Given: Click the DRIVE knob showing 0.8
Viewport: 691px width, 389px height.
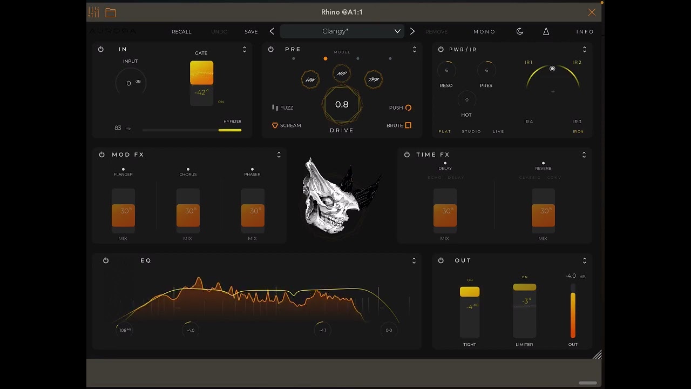Looking at the screenshot, I should [342, 104].
